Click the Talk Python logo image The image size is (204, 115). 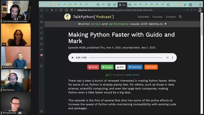67,17
